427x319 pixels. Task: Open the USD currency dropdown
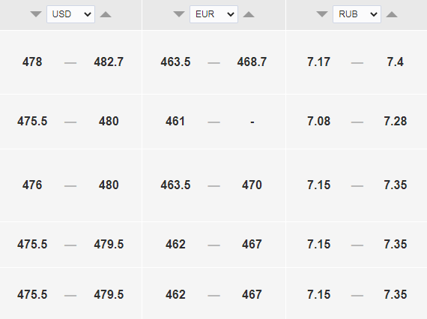tap(71, 14)
